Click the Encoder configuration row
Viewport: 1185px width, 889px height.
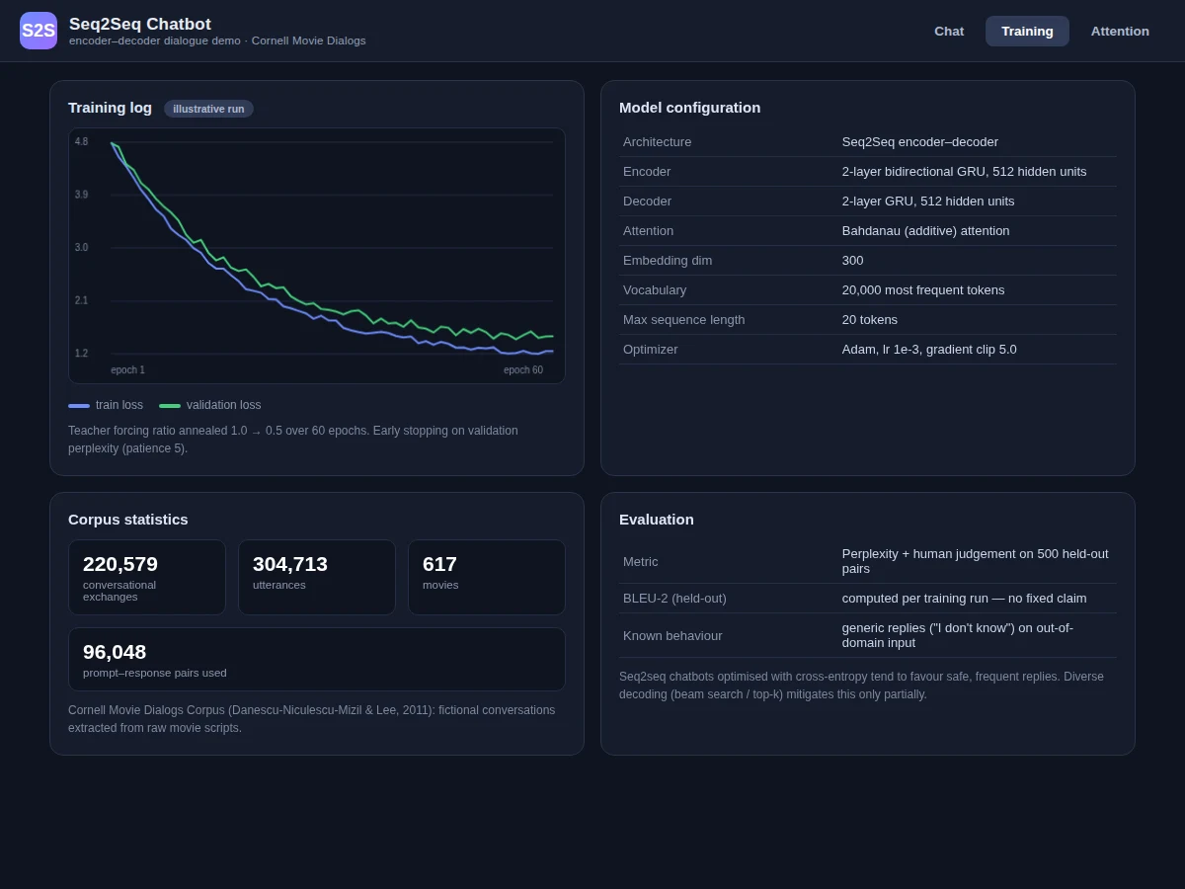(868, 172)
